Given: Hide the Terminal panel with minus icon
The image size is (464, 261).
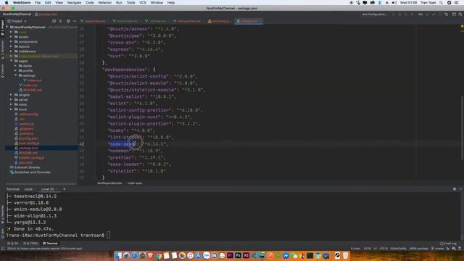Looking at the screenshot, I should point(461,188).
